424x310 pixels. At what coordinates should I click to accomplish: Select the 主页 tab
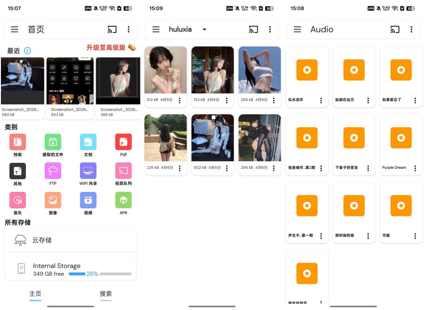pos(35,294)
